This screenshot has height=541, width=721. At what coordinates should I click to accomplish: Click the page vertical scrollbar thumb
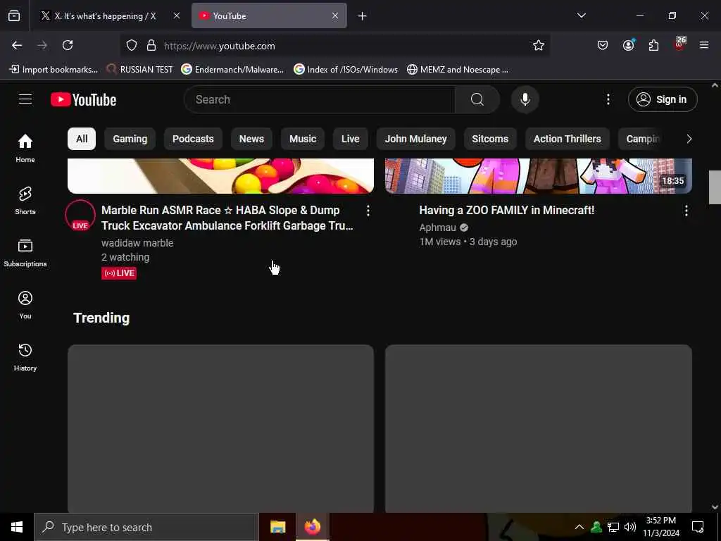pyautogui.click(x=715, y=187)
